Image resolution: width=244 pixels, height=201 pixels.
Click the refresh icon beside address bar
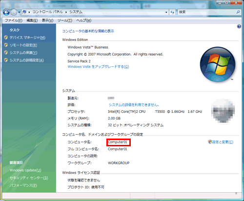point(172,12)
